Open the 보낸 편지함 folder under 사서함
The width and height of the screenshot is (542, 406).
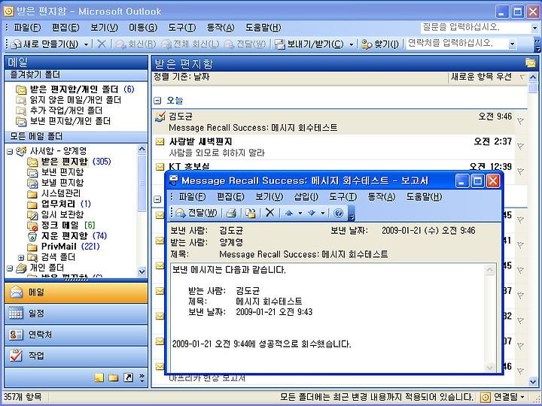[x=55, y=172]
